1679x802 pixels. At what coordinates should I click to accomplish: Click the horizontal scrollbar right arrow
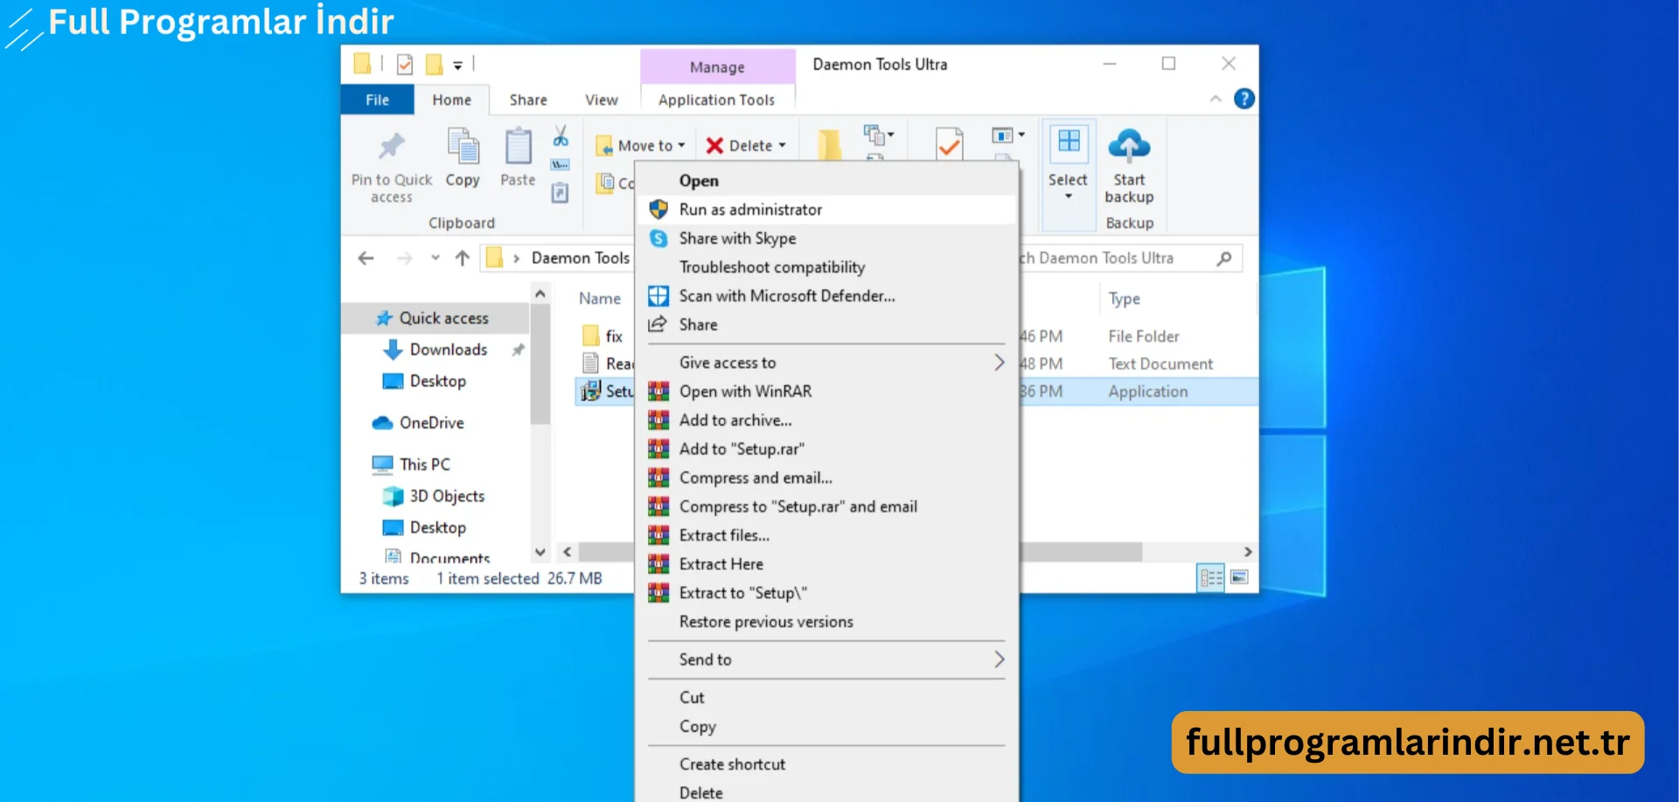1248,552
